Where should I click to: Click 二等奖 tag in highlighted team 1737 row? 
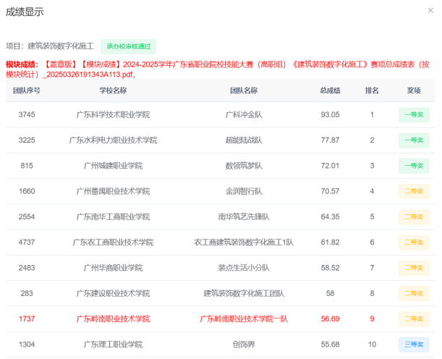tap(414, 319)
